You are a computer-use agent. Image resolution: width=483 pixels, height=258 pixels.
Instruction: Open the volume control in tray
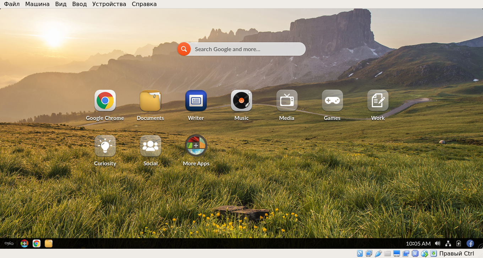(x=438, y=243)
